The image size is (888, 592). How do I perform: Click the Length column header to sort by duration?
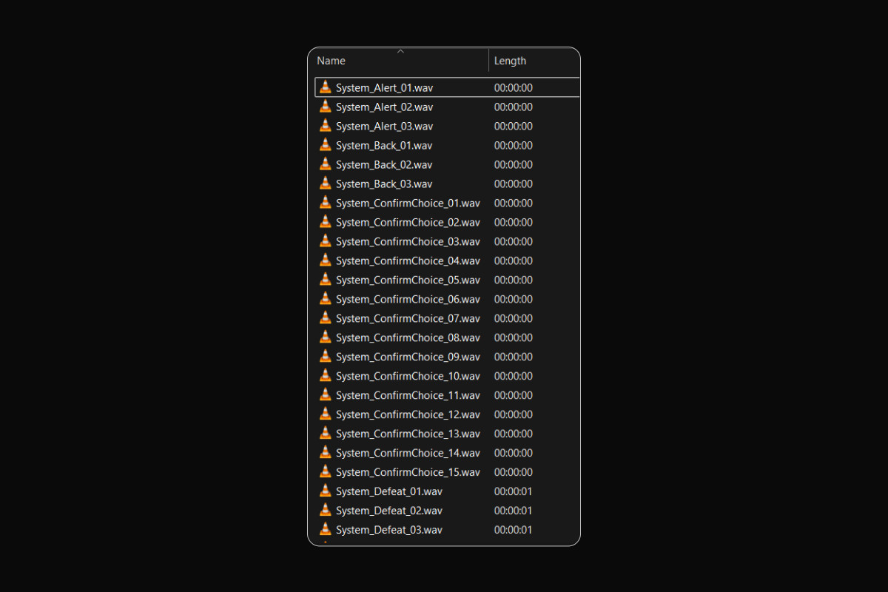coord(511,61)
